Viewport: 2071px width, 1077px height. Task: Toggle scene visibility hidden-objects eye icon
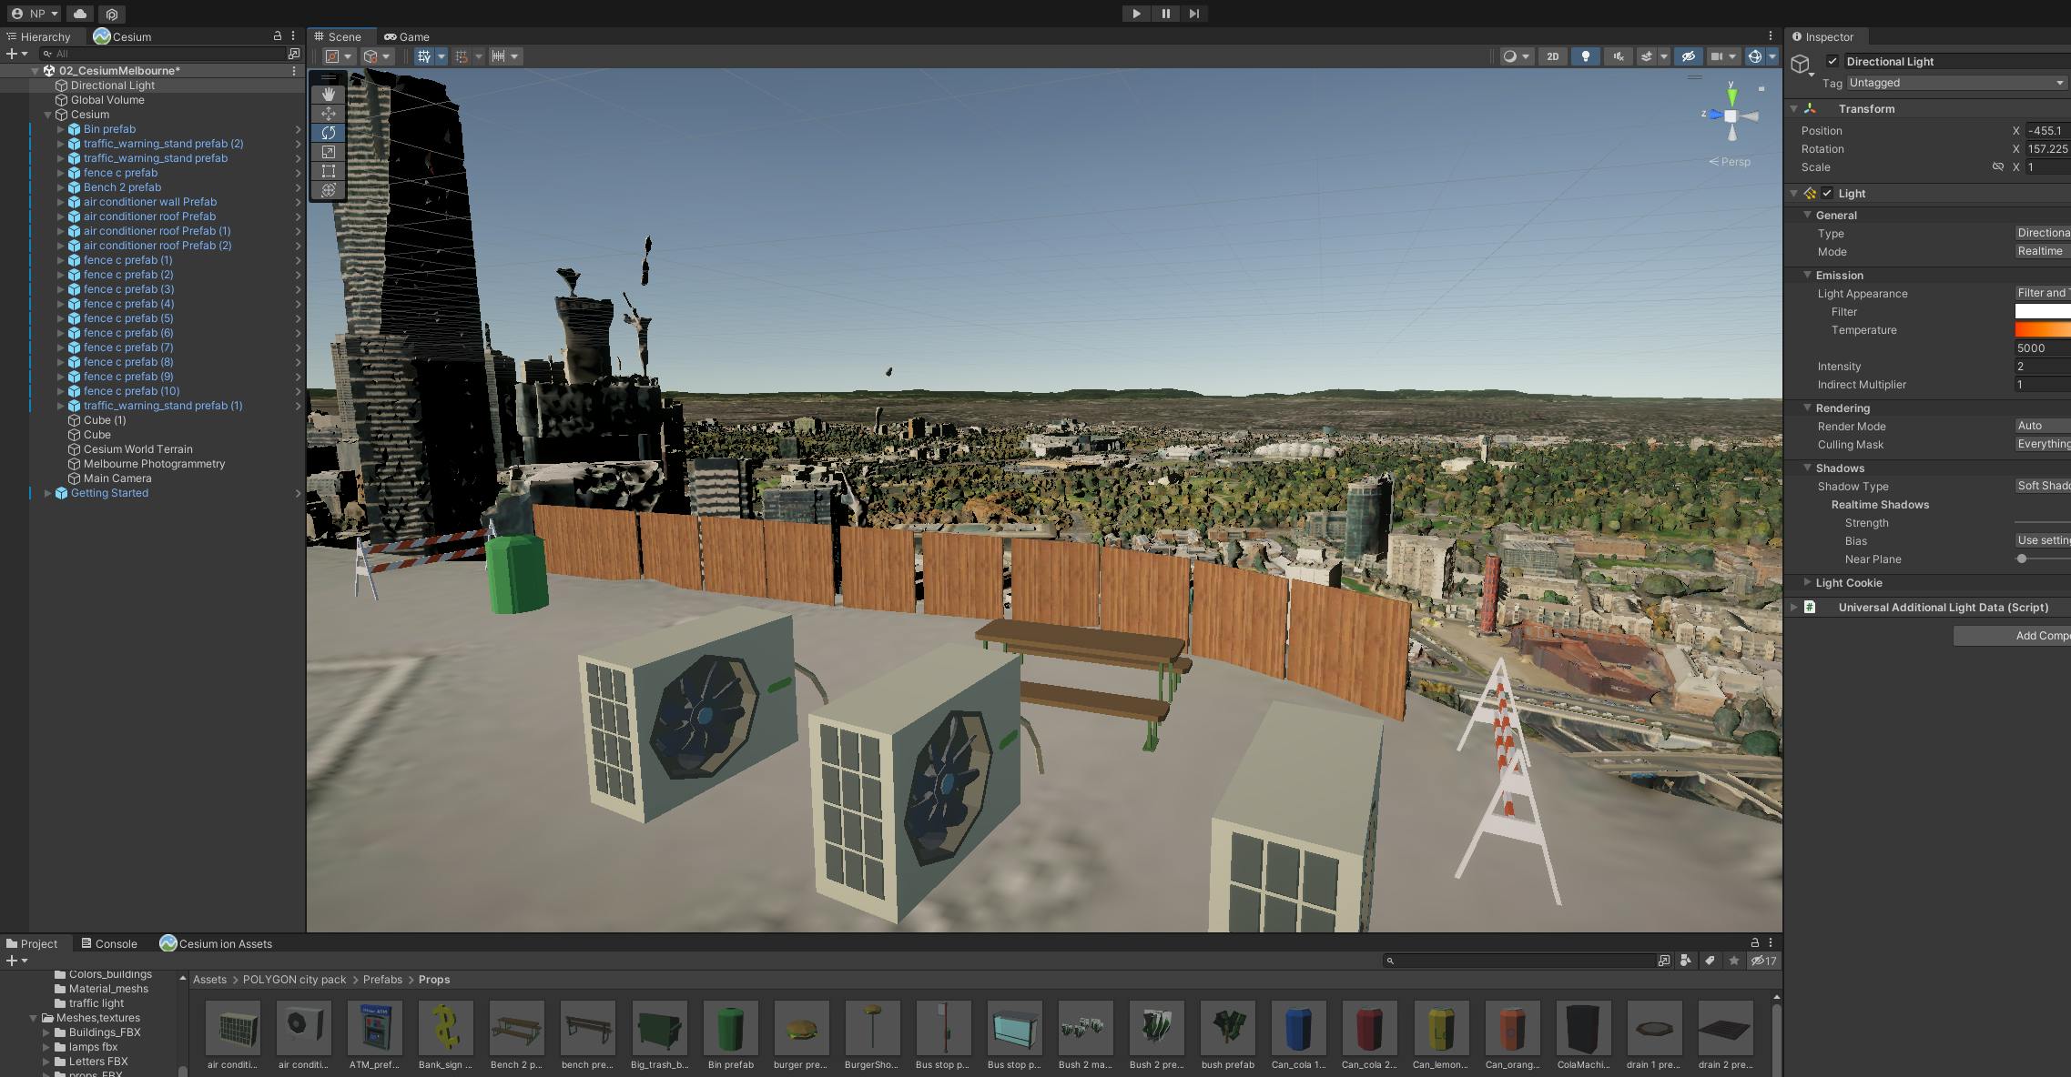(x=1688, y=56)
